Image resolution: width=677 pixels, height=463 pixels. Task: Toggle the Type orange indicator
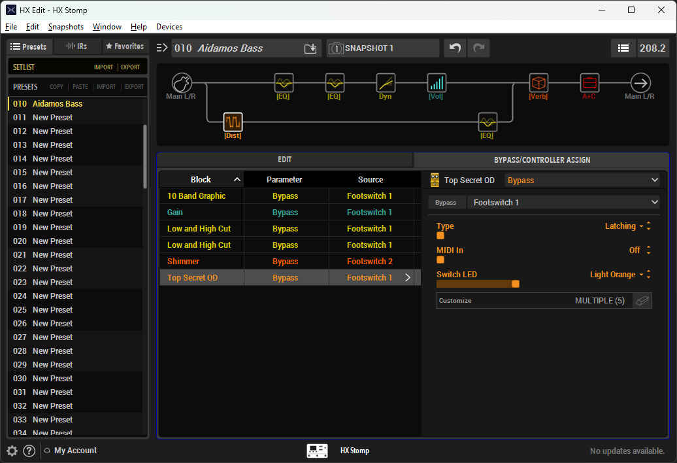[440, 235]
